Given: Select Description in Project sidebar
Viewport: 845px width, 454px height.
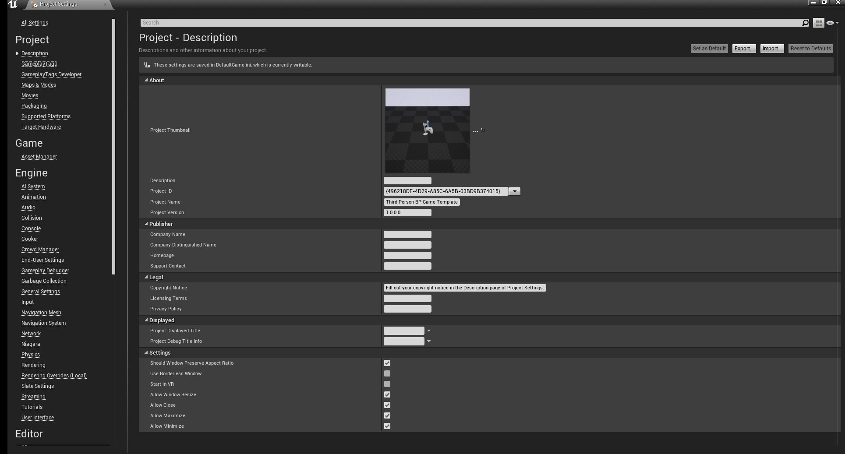Looking at the screenshot, I should click(35, 53).
